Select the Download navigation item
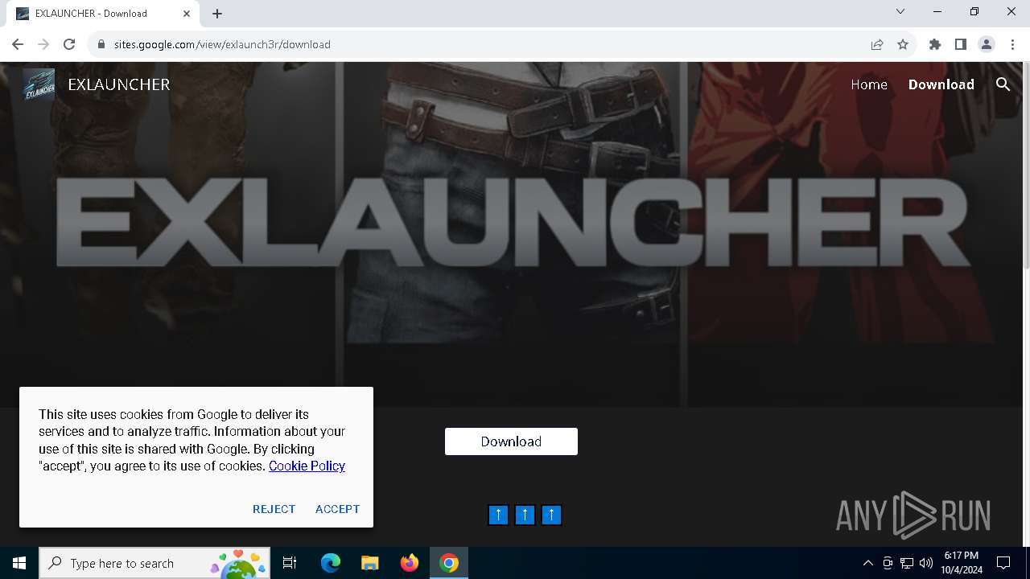 pos(941,84)
